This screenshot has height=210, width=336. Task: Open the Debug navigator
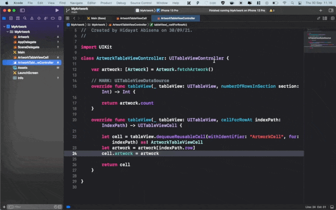tap(46, 18)
